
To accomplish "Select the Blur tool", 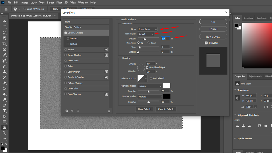I will 4,94.
